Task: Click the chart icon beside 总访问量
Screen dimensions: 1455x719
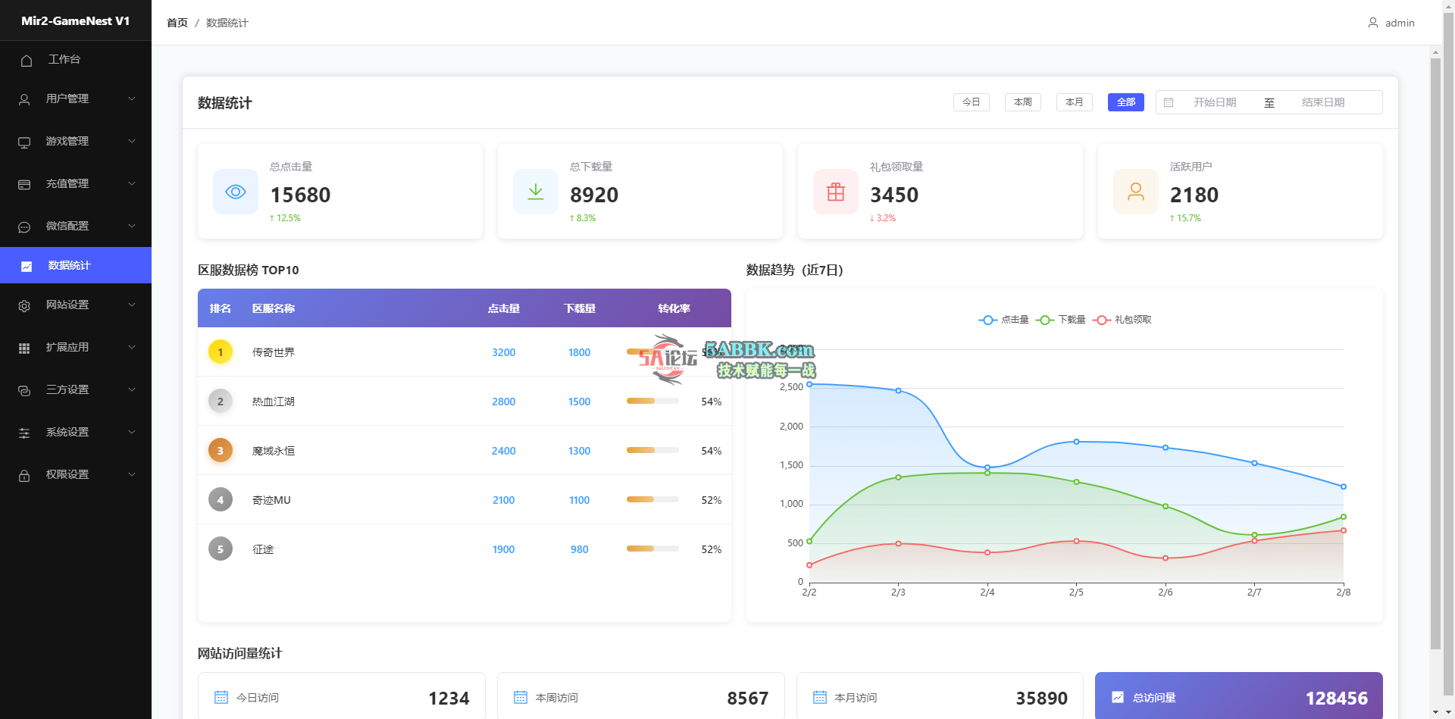Action: point(1118,697)
